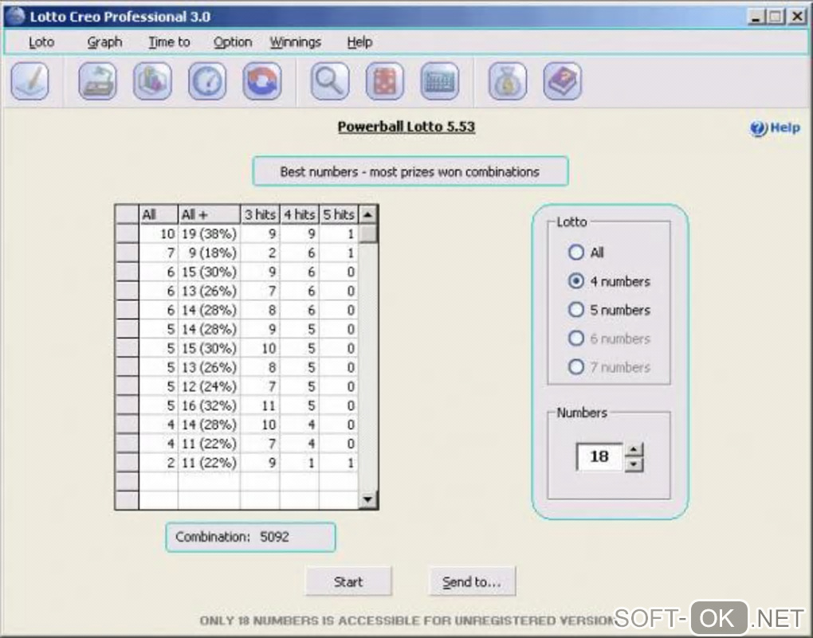Click the Help question mark icon
The width and height of the screenshot is (813, 638).
(x=758, y=128)
